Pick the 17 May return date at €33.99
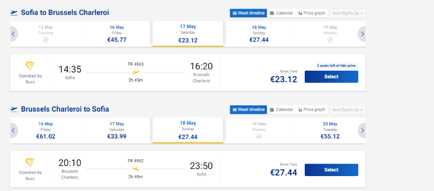This screenshot has height=191, width=434. (117, 130)
